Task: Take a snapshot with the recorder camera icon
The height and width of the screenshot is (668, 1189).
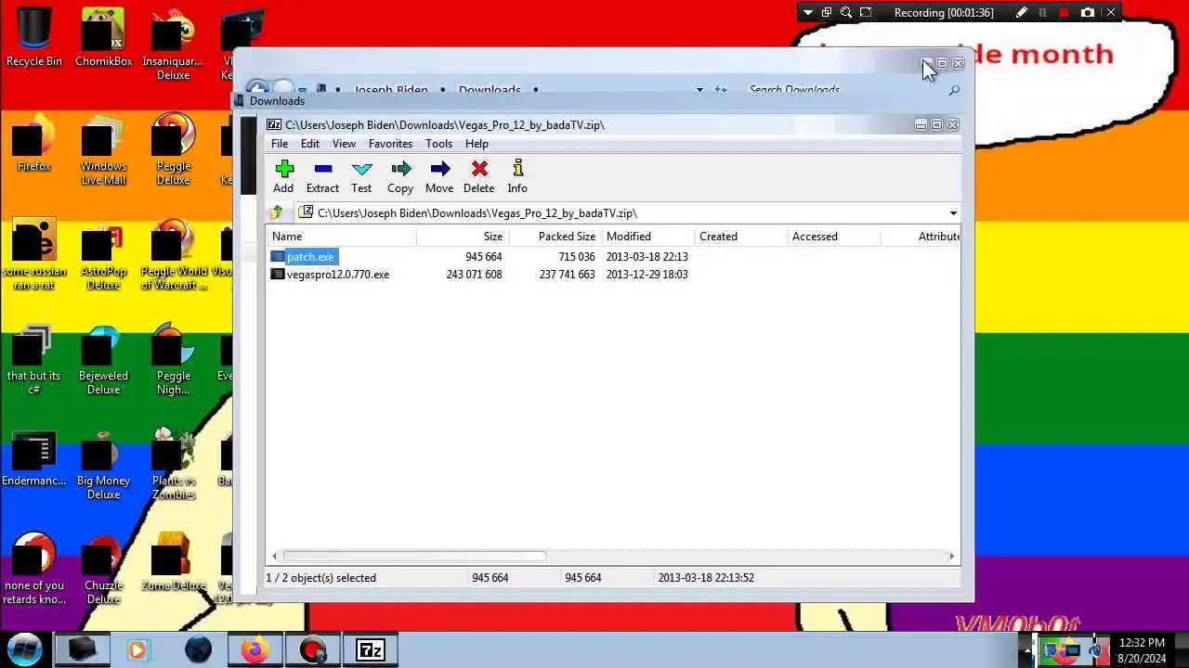Action: pyautogui.click(x=1088, y=12)
